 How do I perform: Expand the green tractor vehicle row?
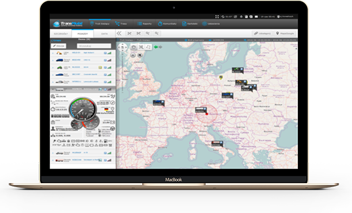[53, 67]
